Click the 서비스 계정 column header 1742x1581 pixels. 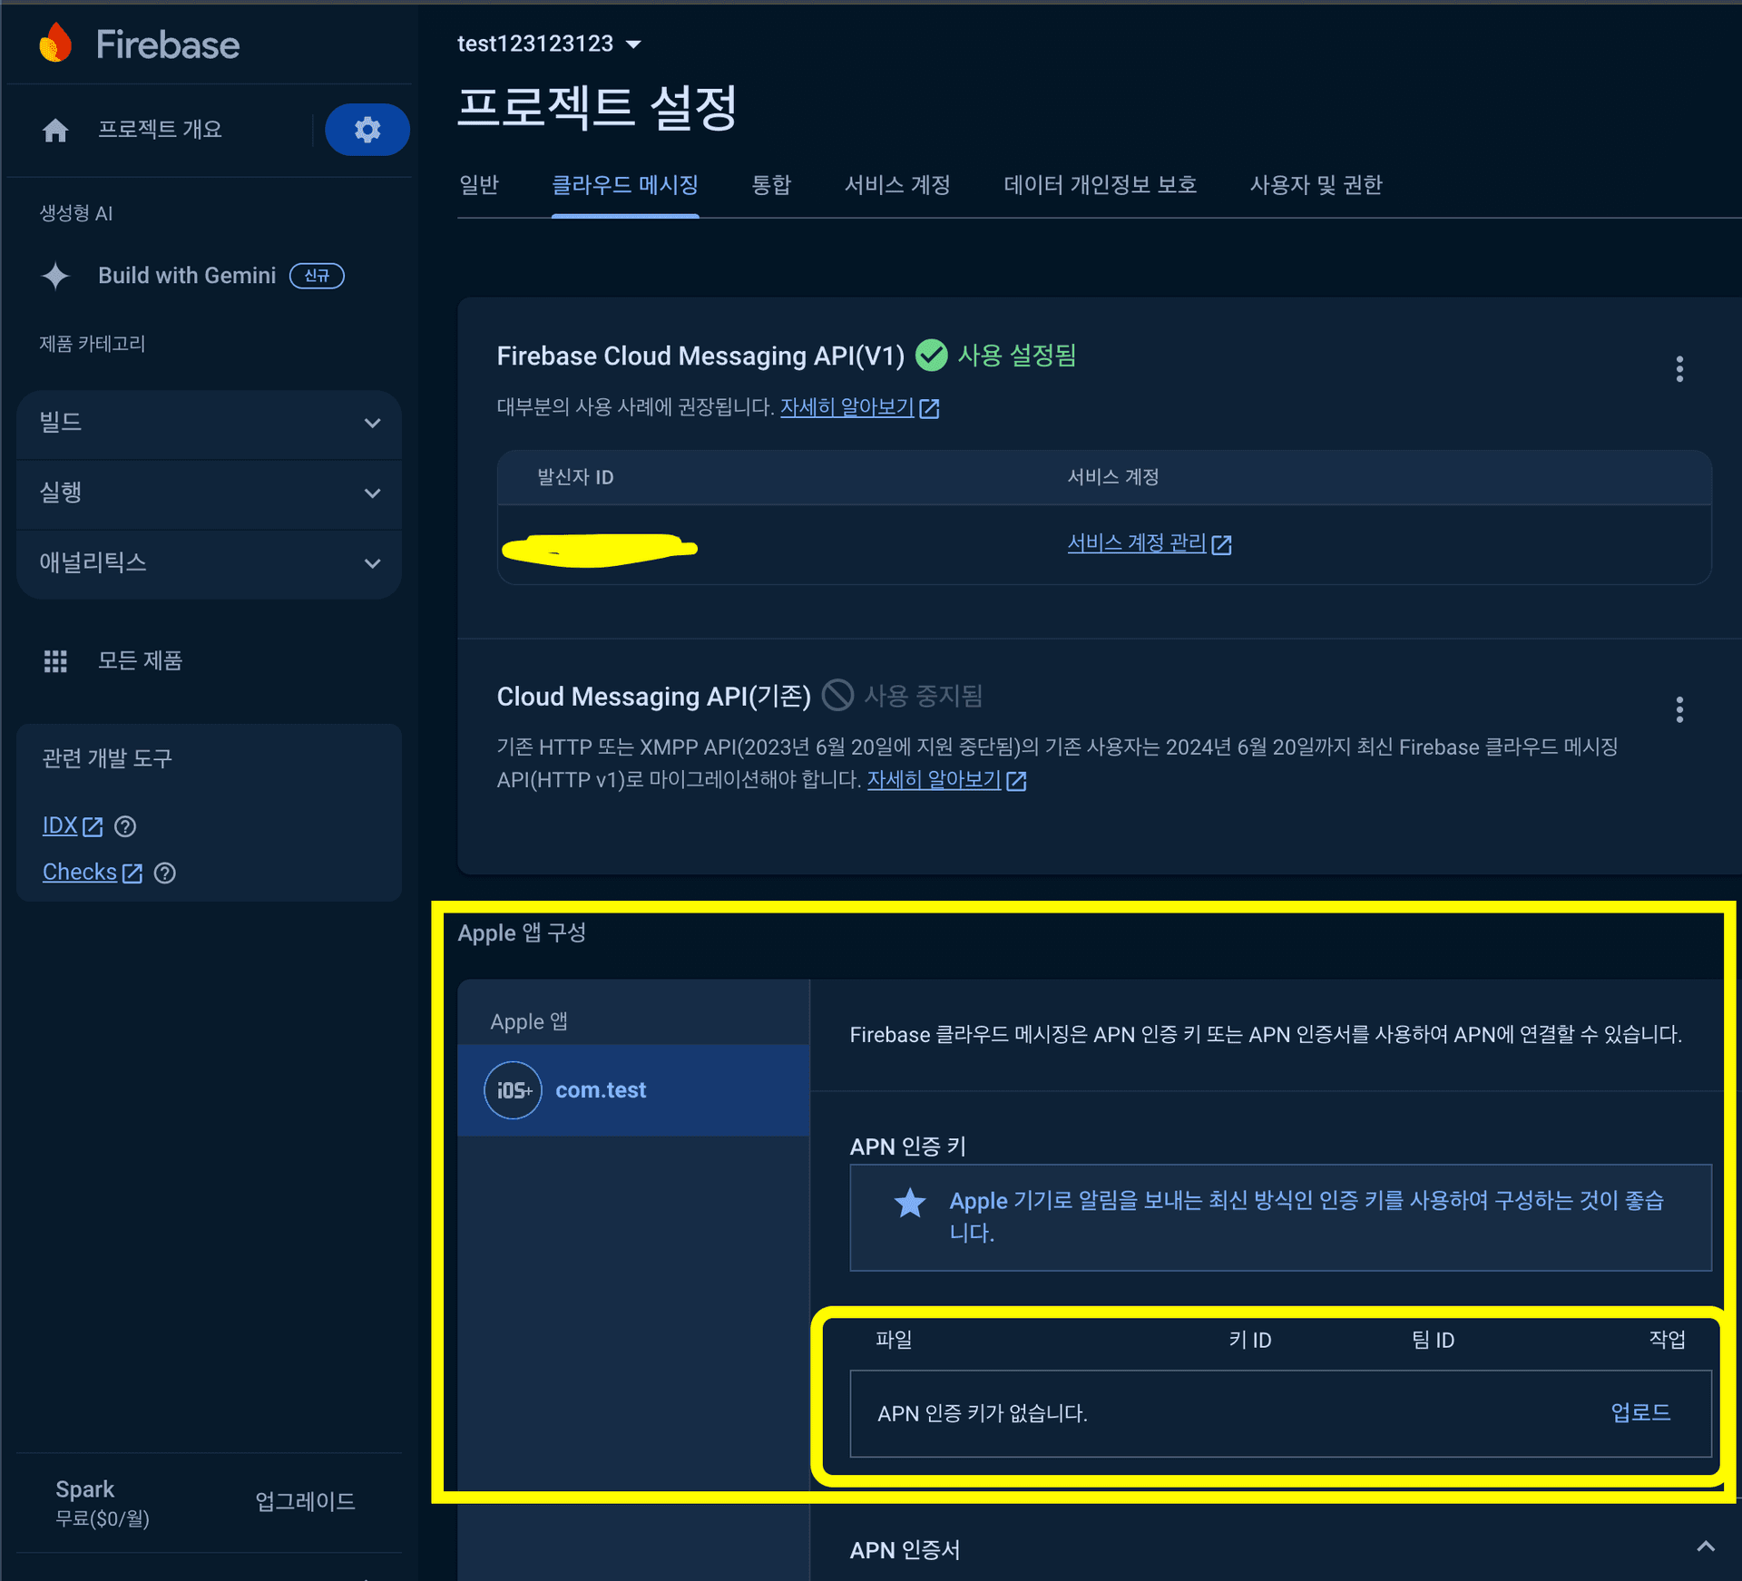[1113, 477]
